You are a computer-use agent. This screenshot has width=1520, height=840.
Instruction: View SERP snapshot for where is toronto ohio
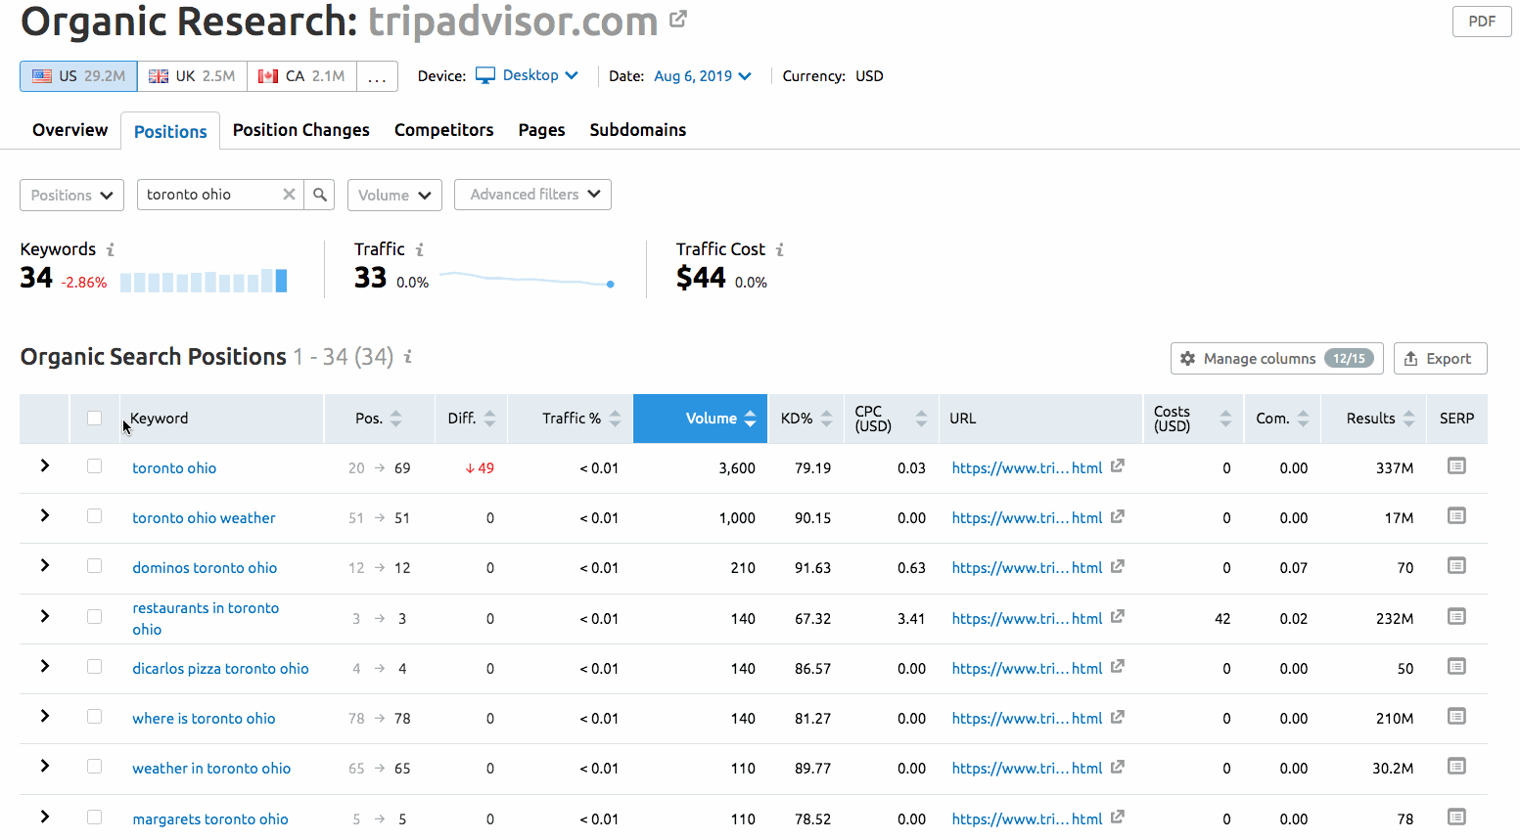pyautogui.click(x=1456, y=717)
